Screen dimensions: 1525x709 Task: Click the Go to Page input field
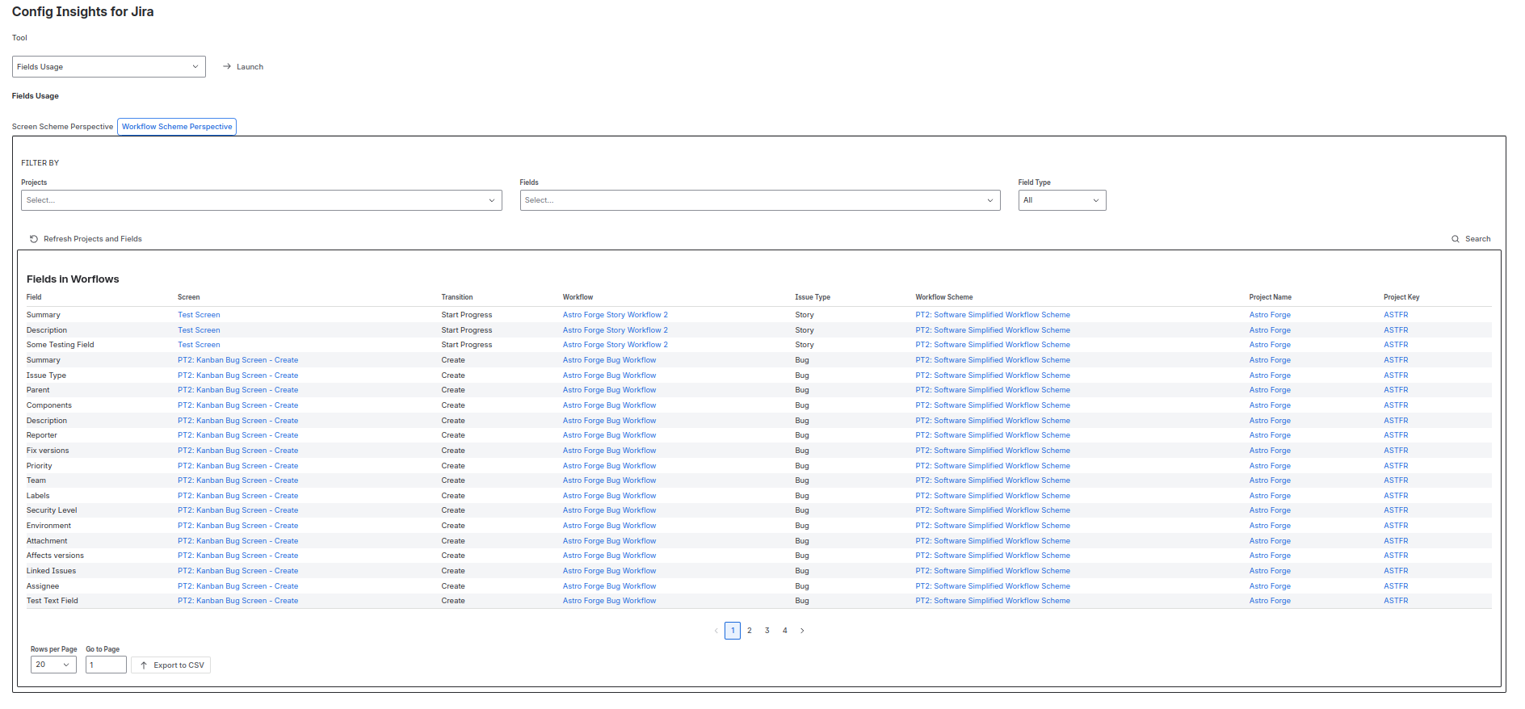point(106,665)
